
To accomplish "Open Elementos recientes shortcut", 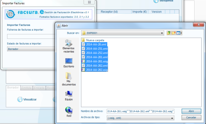I will pyautogui.click(x=69, y=46).
